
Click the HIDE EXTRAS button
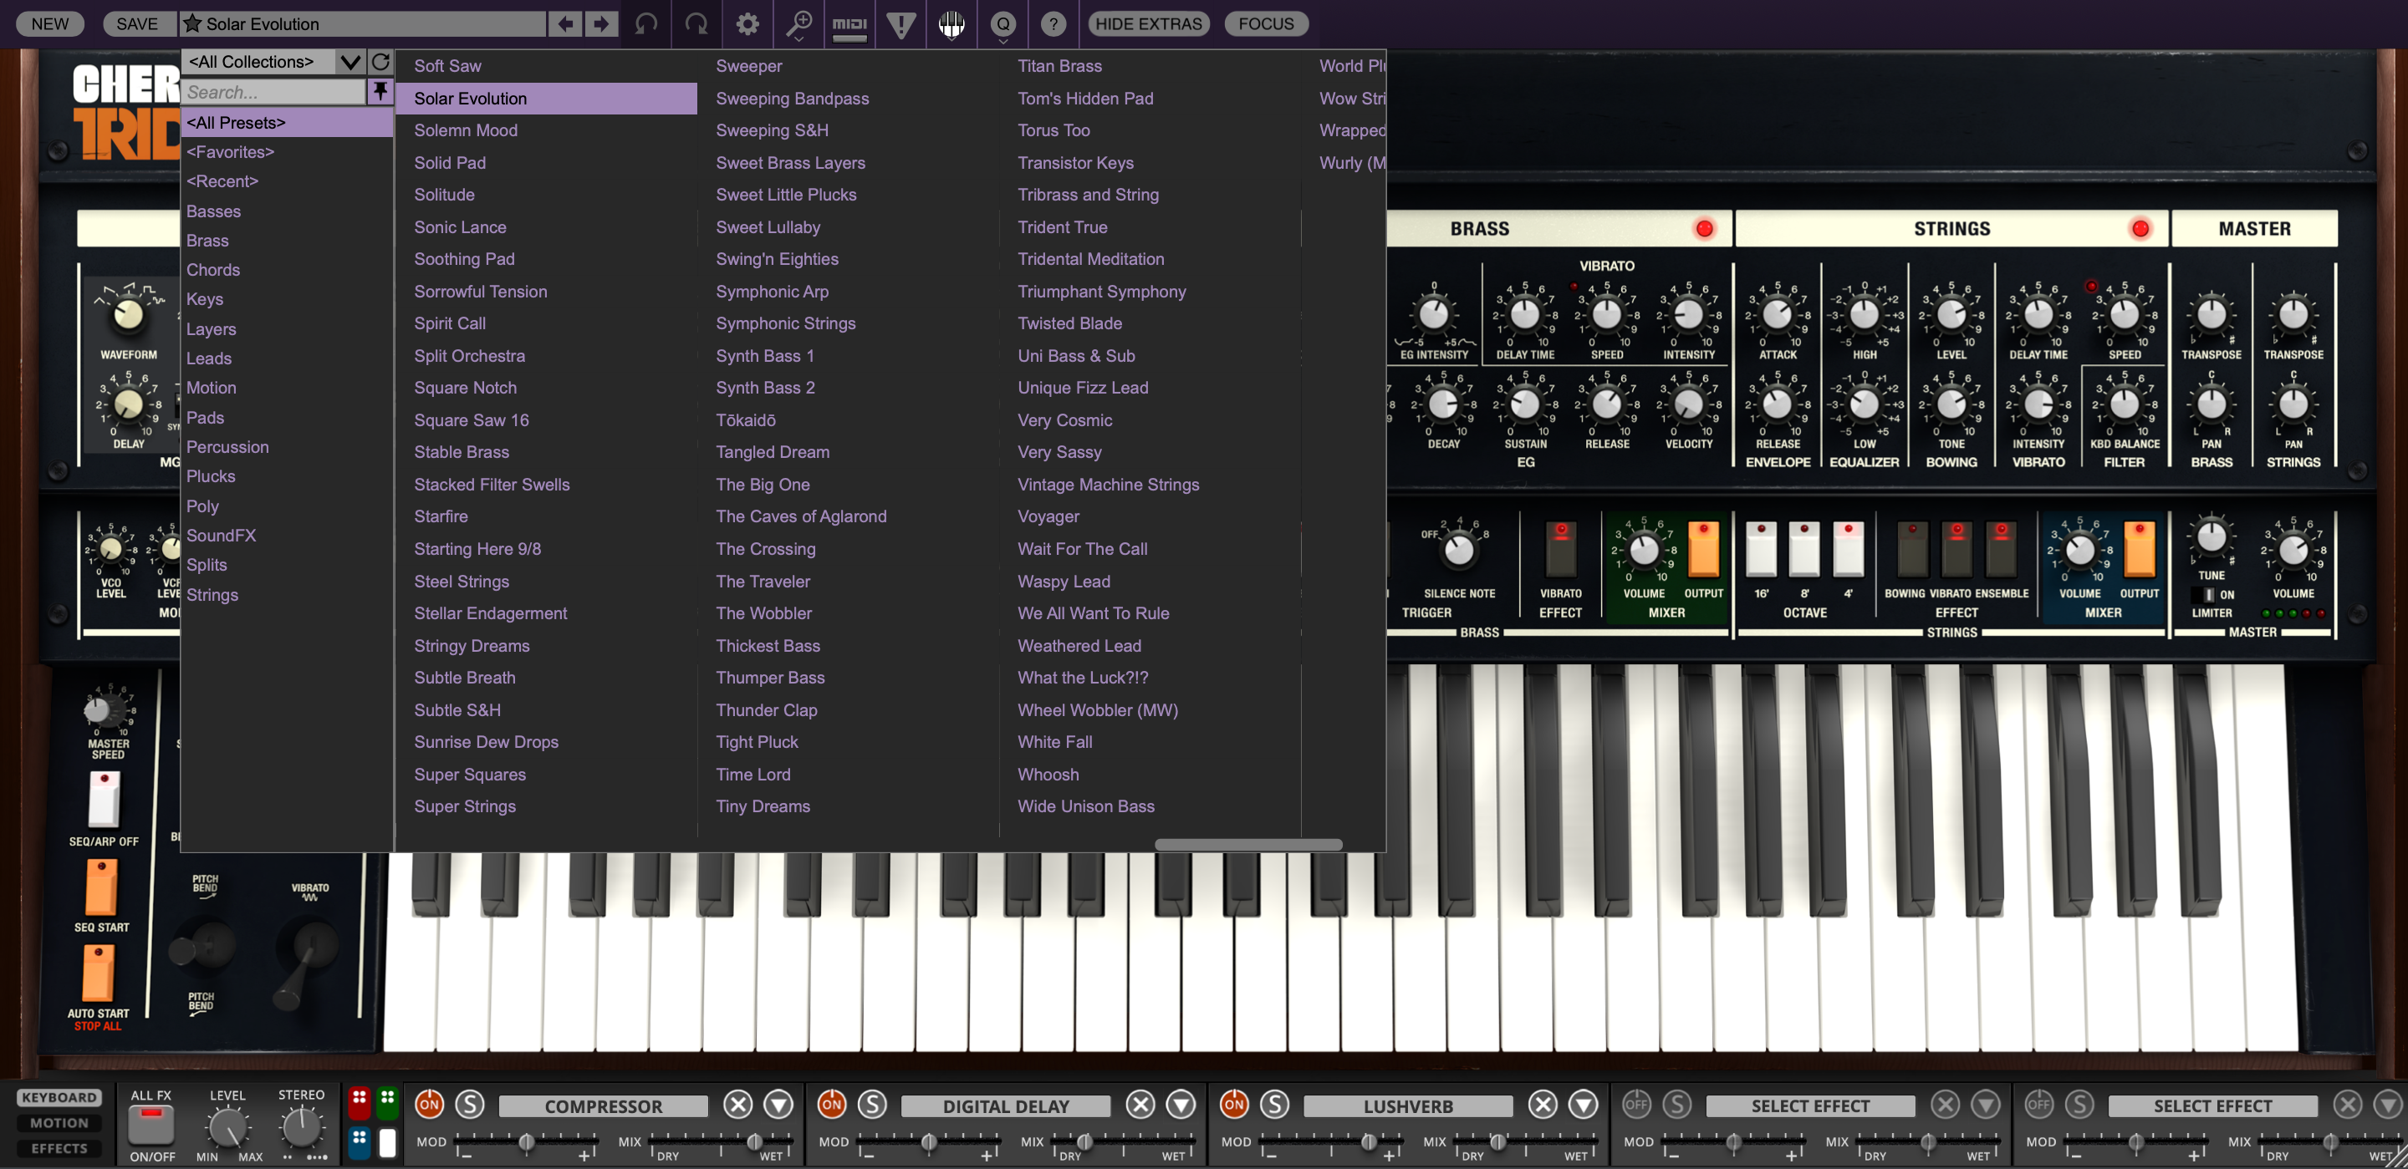point(1148,23)
